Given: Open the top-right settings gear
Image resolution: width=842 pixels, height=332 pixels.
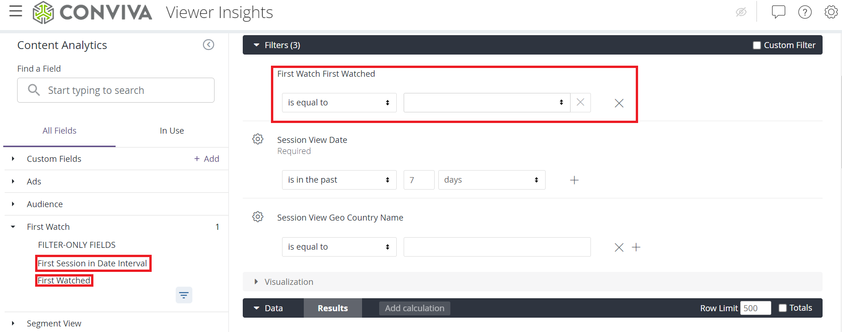Looking at the screenshot, I should 831,12.
